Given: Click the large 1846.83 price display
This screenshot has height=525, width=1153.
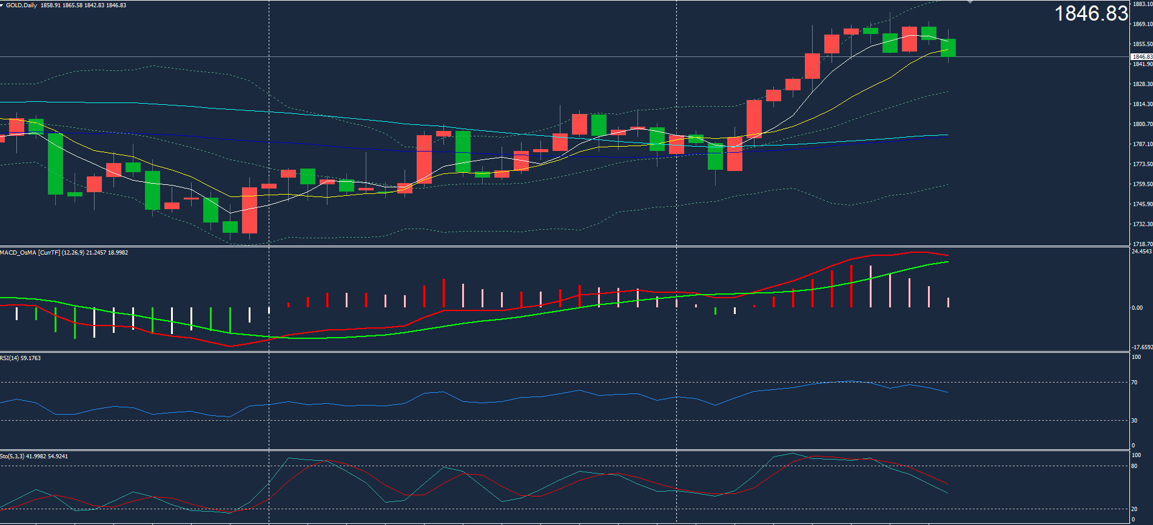Looking at the screenshot, I should (x=1091, y=13).
